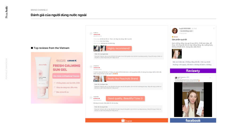Click the 'Sản phẩm quá tốt' review title

179,40
